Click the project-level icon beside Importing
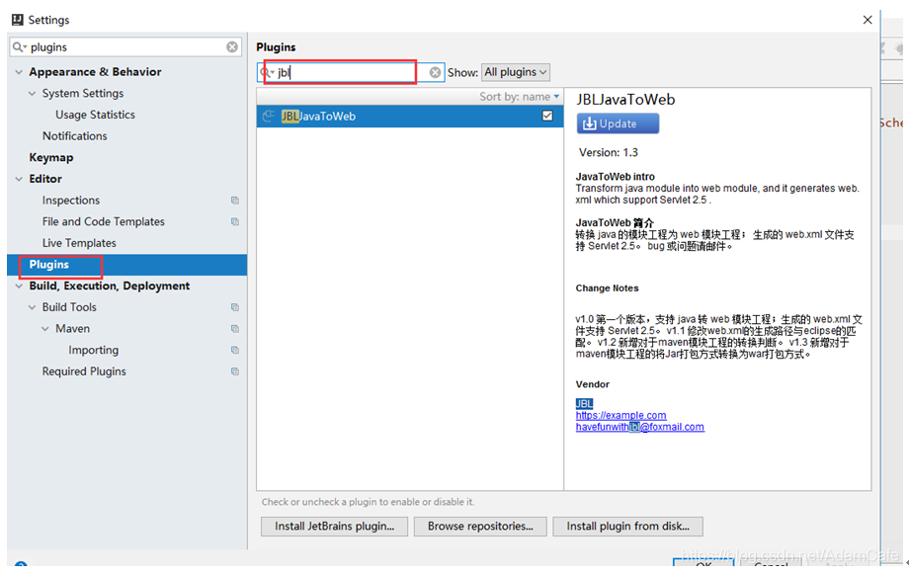The image size is (909, 574). click(235, 350)
